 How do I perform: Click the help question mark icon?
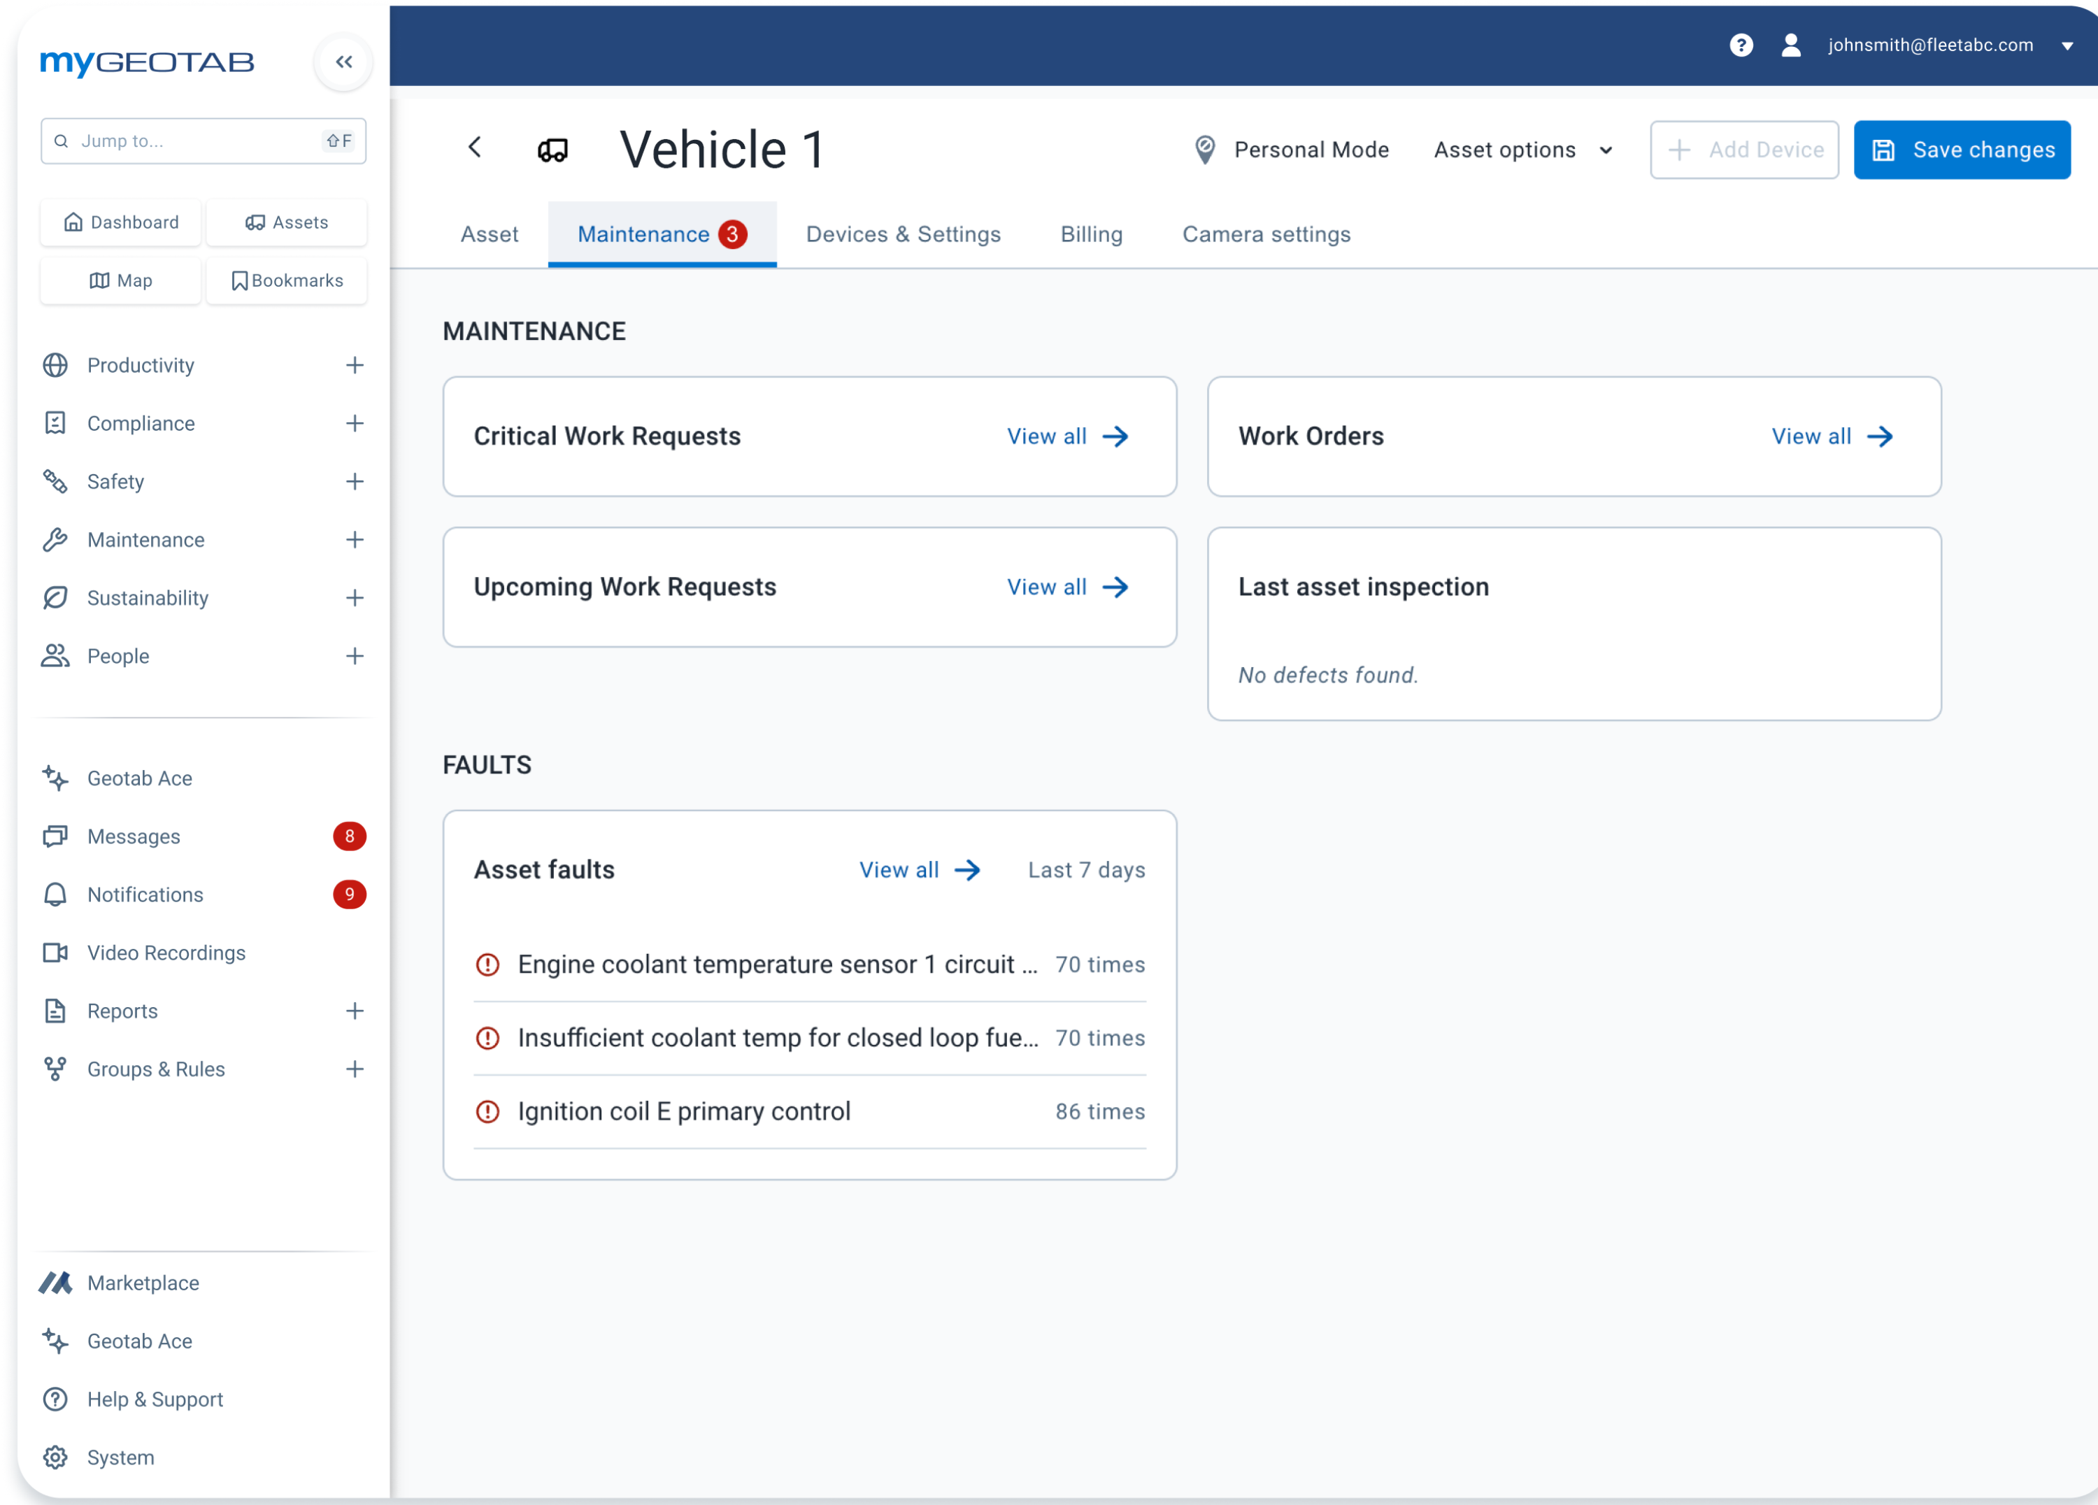(1740, 45)
